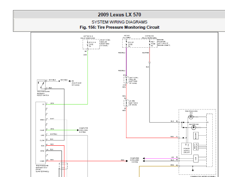
Task: Click the 'SYSTEM WIRING DIAGRAMS' subtitle
Action: [x=119, y=22]
